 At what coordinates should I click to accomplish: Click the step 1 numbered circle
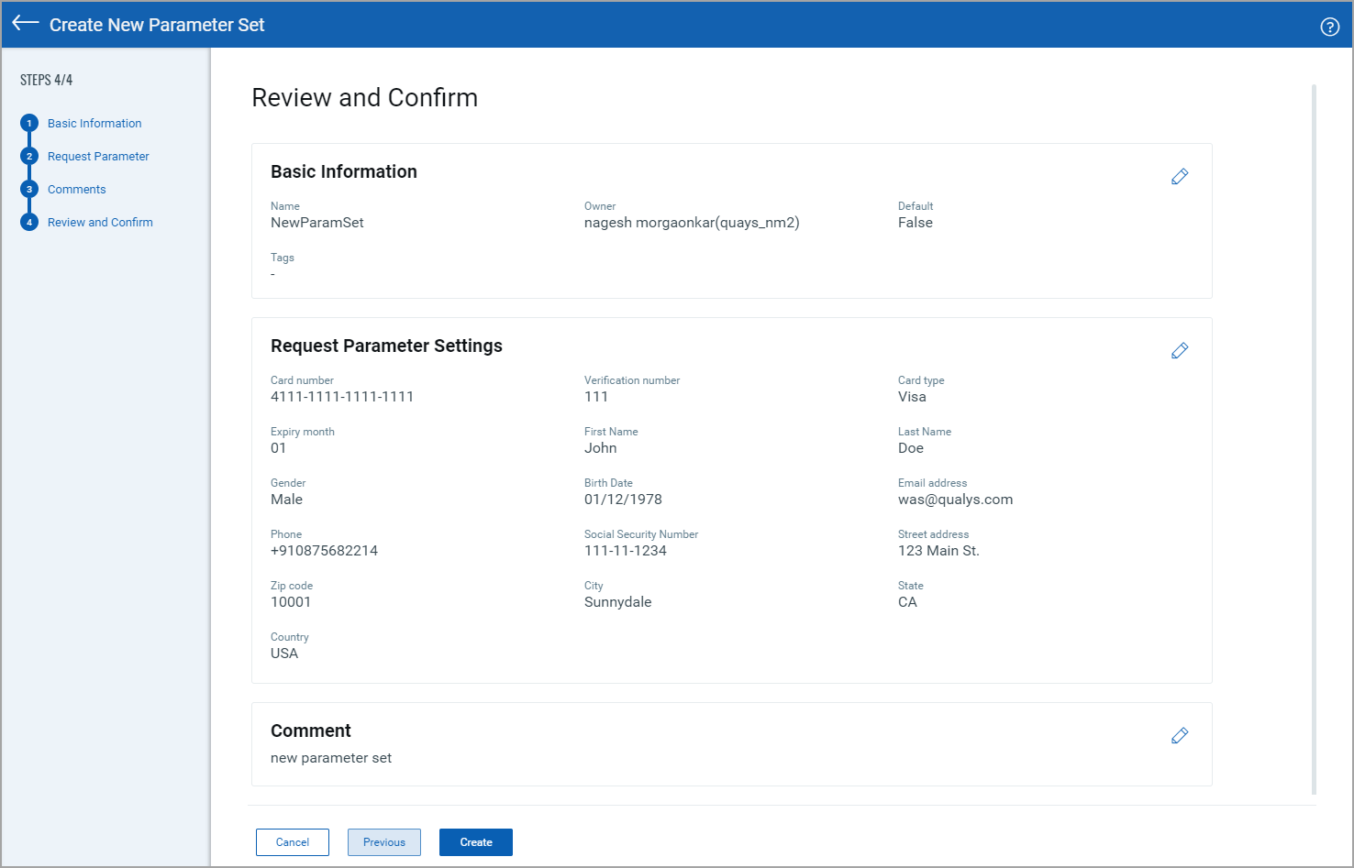click(x=29, y=122)
